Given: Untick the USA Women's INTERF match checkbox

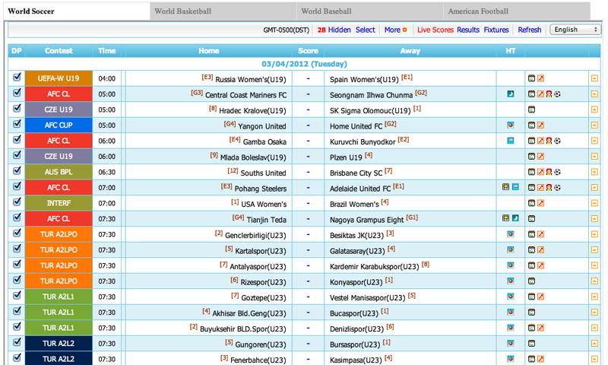Looking at the screenshot, I should point(17,203).
